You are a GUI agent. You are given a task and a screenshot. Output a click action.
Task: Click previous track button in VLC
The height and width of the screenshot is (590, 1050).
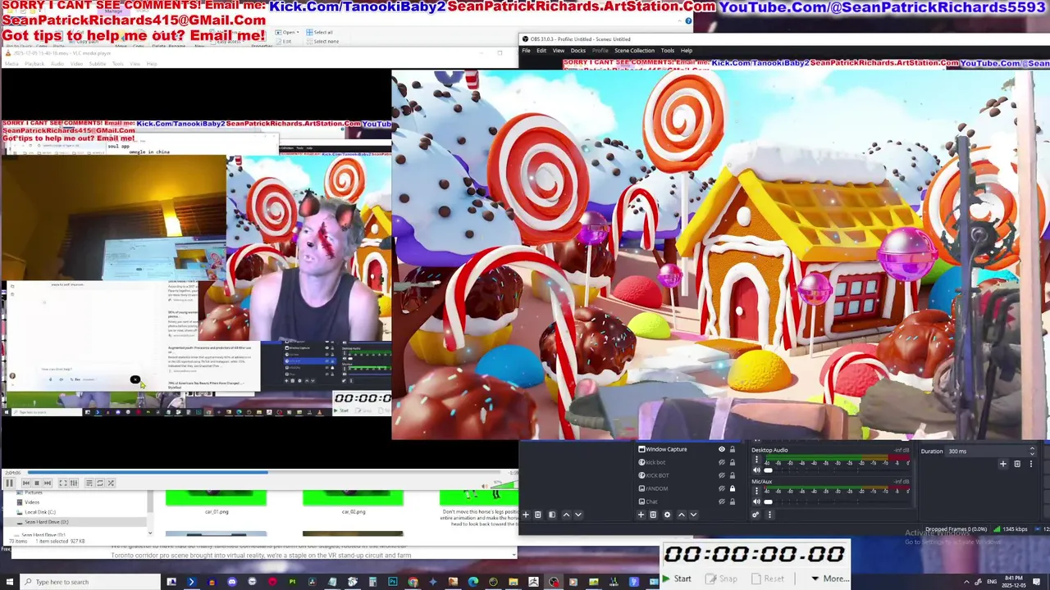[26, 483]
